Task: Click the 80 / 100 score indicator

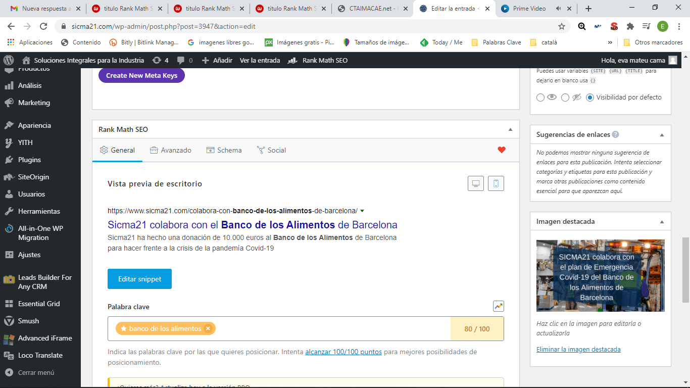Action: coord(477,329)
